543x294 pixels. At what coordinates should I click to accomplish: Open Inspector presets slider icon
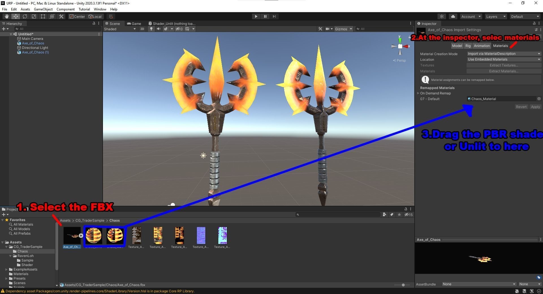(536, 30)
